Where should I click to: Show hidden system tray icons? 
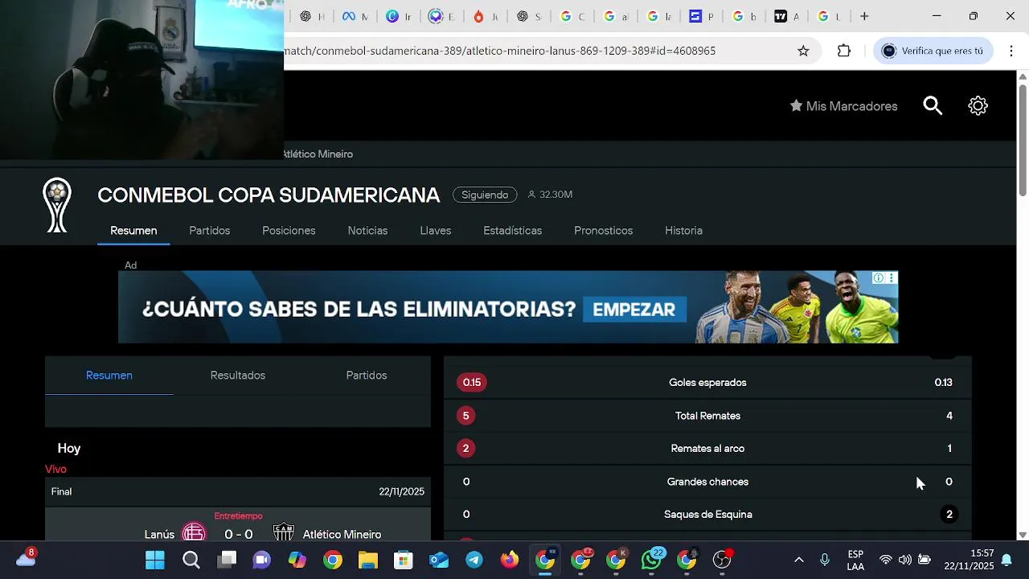coord(798,560)
